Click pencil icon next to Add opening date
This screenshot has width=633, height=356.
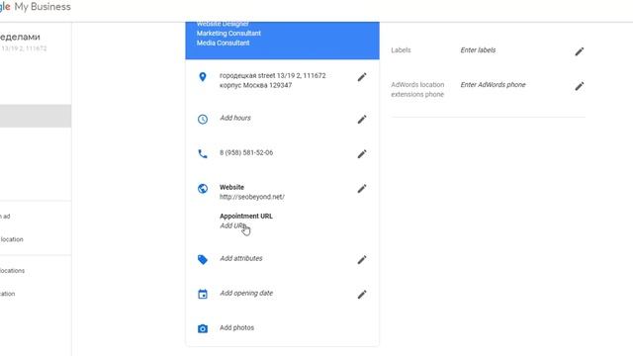[362, 295]
